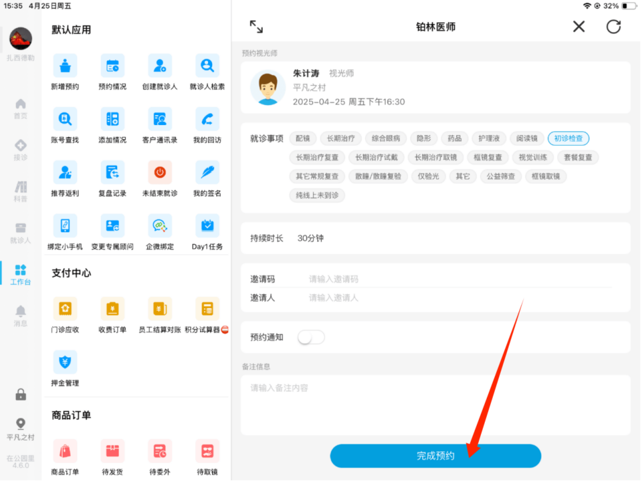Go to 接诊 in the sidebar
This screenshot has width=641, height=481.
tap(21, 150)
